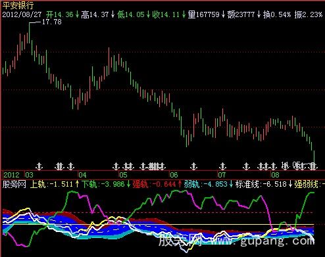Click the 强弱线 indicator label
The height and width of the screenshot is (257, 325).
pyautogui.click(x=306, y=184)
